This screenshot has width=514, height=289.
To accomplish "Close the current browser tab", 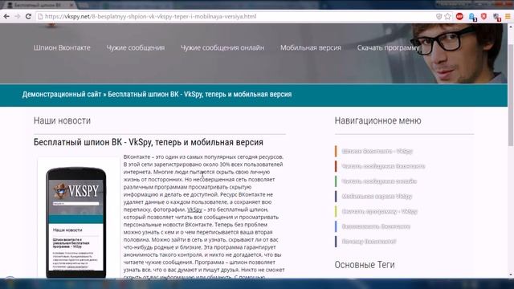I will tap(71, 6).
